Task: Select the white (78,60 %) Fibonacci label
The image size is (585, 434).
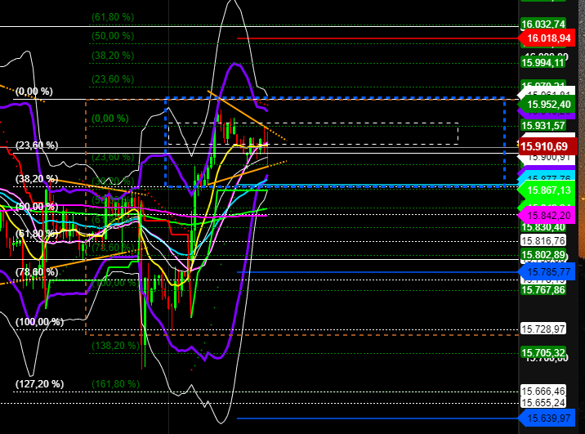Action: tap(37, 272)
